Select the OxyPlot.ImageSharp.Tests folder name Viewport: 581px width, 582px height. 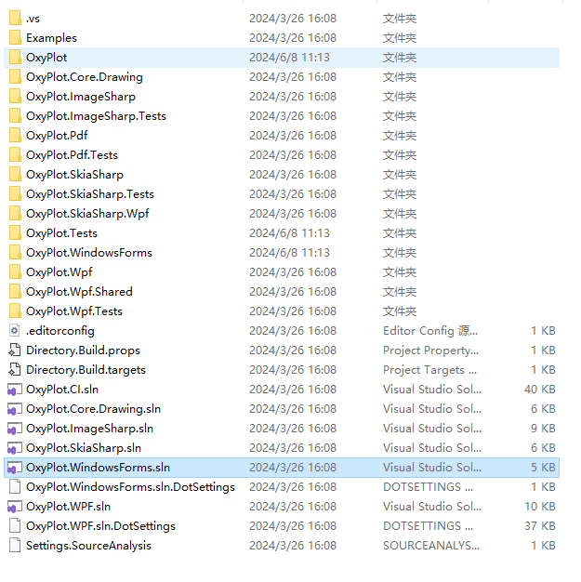pos(96,116)
